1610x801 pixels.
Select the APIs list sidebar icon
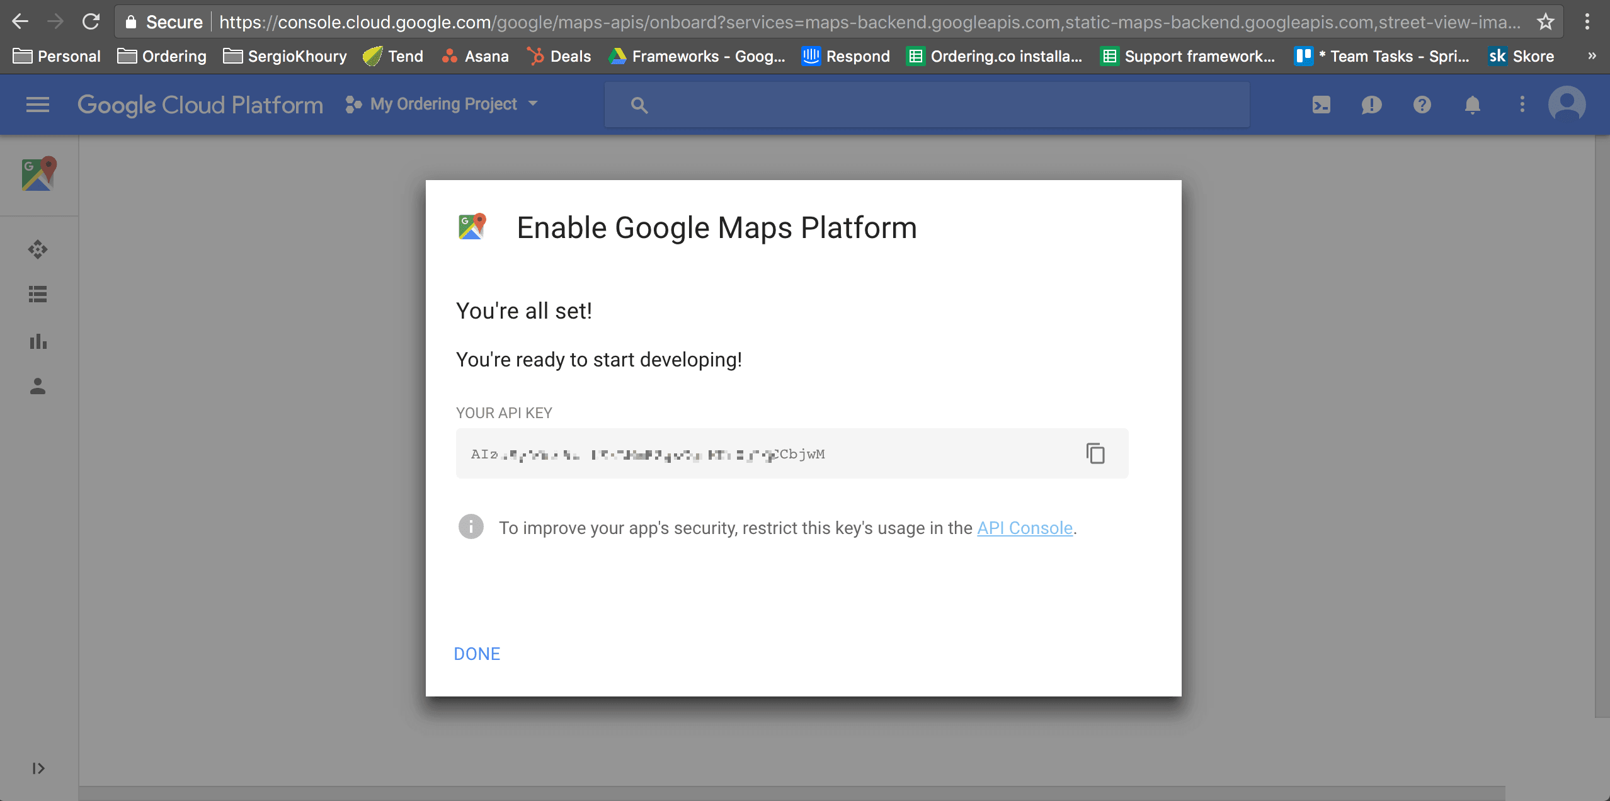[x=38, y=294]
